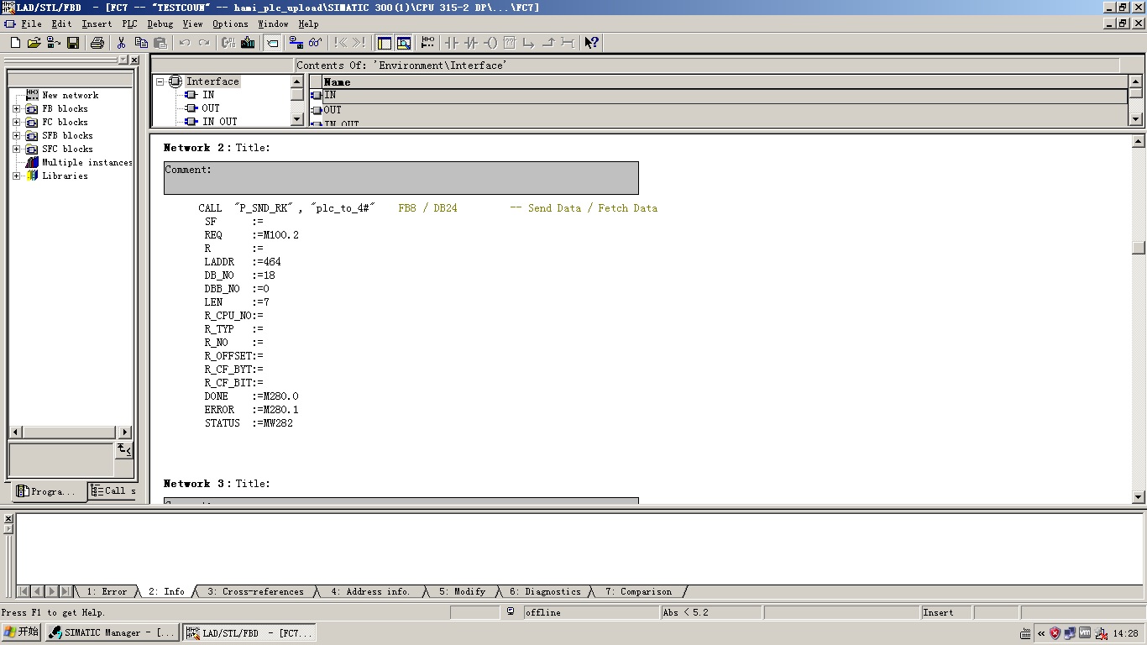Collapse the Interface tree node
1147x645 pixels.
(160, 81)
